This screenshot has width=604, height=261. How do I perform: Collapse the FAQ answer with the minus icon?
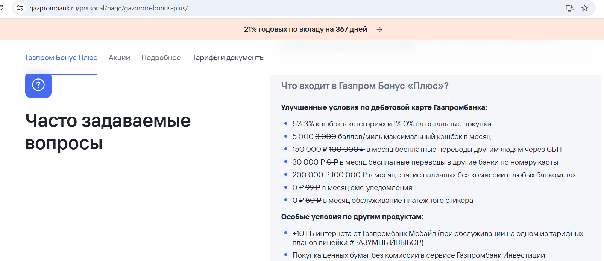(584, 86)
